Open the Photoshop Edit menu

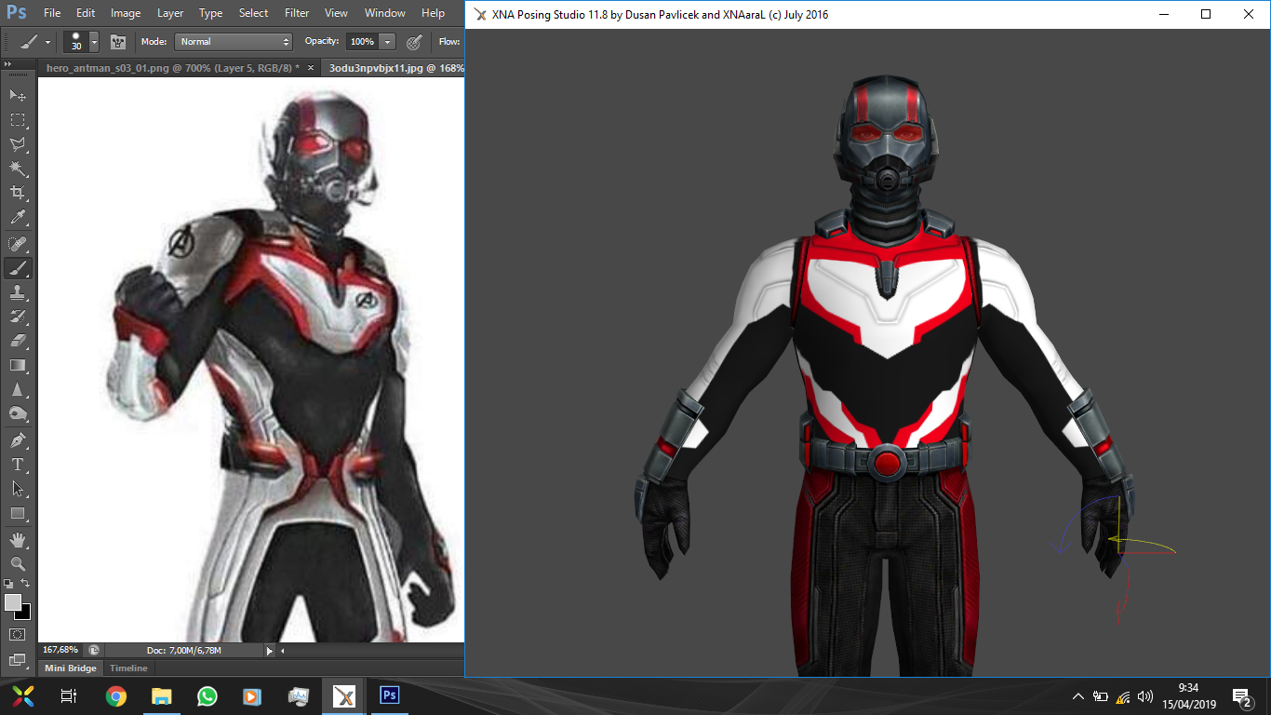pos(86,13)
